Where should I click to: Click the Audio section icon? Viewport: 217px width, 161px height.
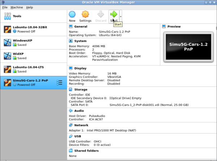[x=71, y=111]
